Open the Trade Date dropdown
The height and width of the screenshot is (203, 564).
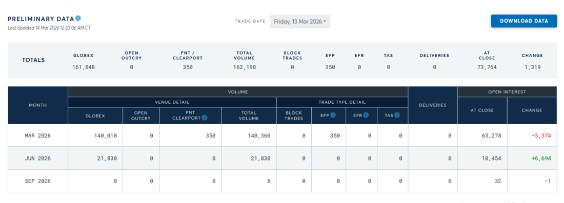299,21
